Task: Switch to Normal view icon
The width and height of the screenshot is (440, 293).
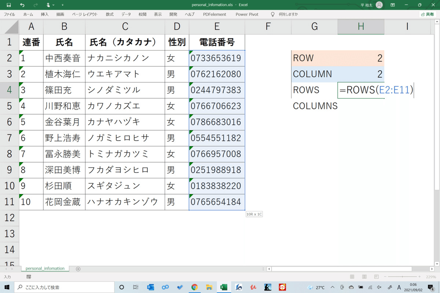Action: (352, 277)
